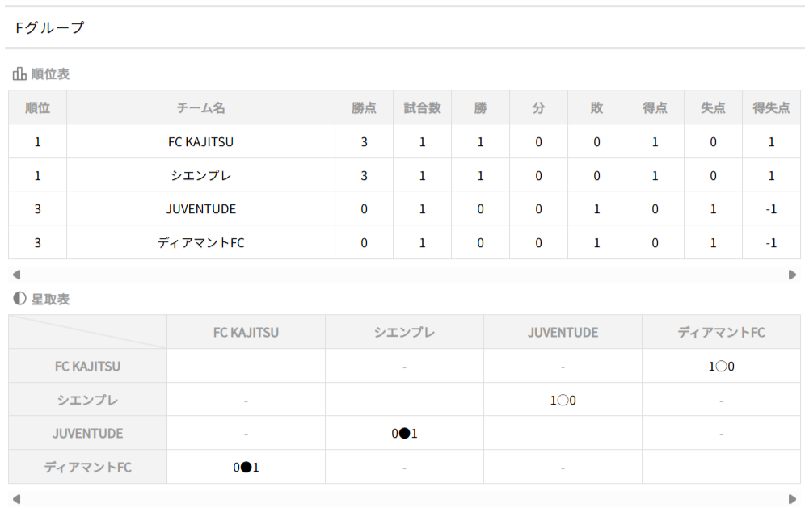Image resolution: width=805 pixels, height=512 pixels.
Task: Click the 勝点 column header
Action: 364,108
